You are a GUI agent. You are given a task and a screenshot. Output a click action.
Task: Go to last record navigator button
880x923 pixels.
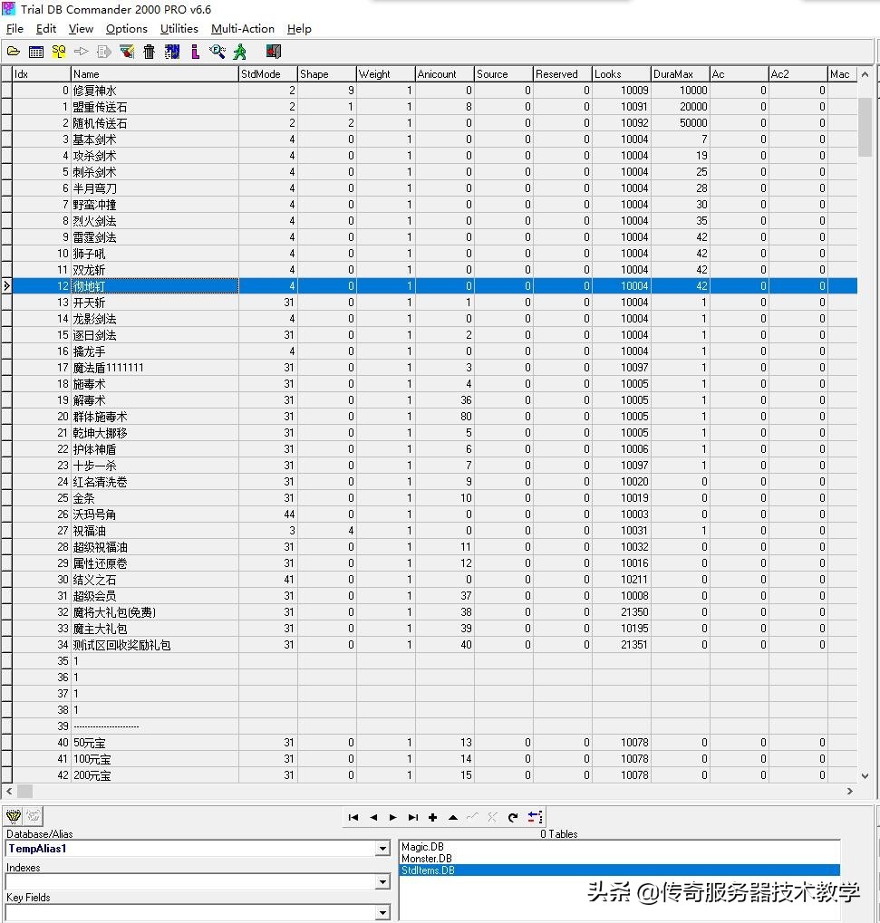click(x=413, y=817)
